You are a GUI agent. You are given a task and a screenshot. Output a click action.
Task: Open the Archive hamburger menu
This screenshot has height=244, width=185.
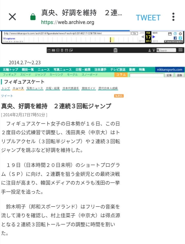(181, 50)
